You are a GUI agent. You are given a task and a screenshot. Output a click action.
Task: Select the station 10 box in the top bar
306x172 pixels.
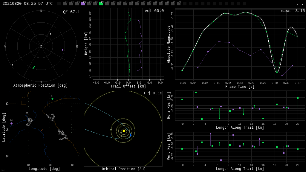click(119, 4)
